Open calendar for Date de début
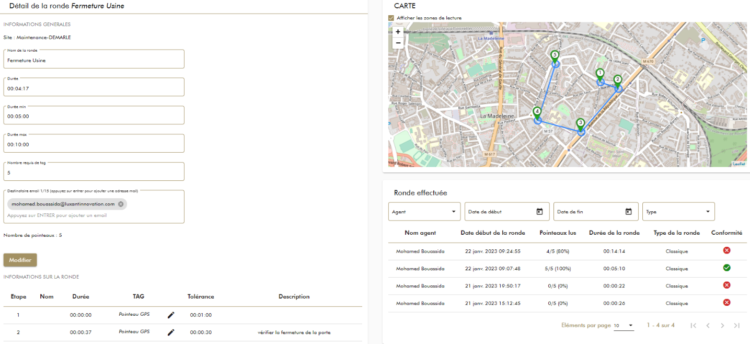This screenshot has height=344, width=750. (x=540, y=212)
